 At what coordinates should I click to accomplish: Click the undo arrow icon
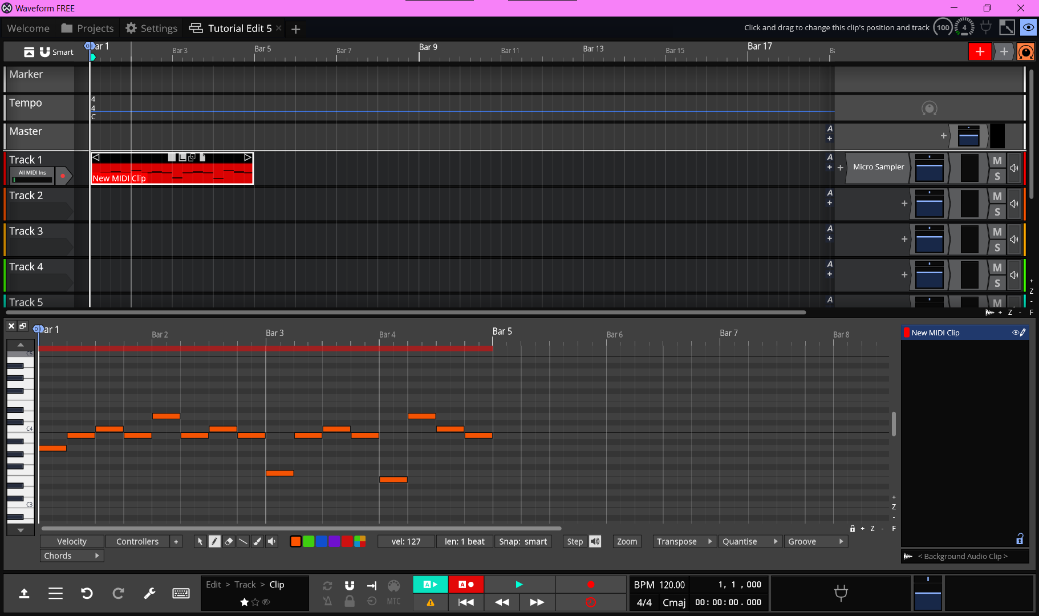tap(87, 593)
